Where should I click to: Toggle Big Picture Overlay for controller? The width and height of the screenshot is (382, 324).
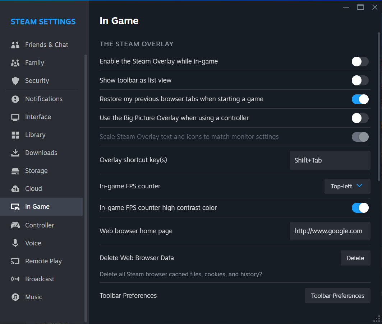[x=360, y=118]
